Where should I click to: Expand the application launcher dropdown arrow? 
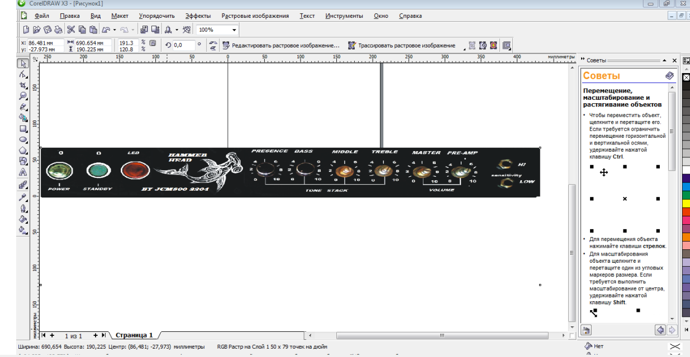[177, 30]
